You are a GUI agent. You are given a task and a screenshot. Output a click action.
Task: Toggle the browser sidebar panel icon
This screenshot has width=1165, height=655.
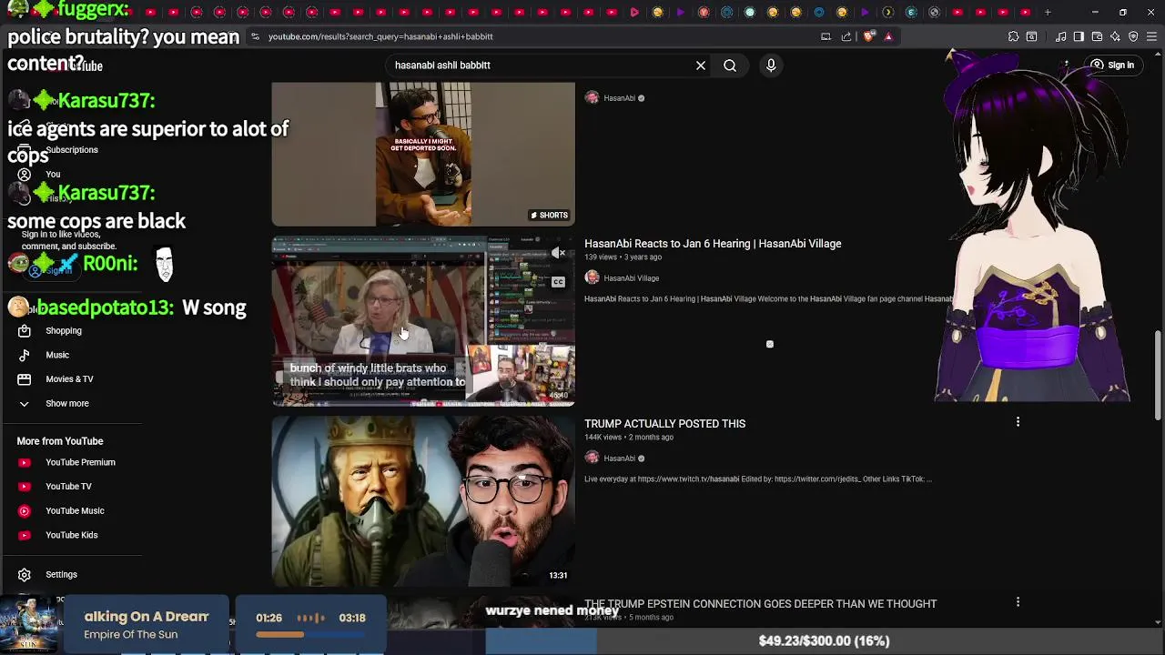(x=1079, y=36)
